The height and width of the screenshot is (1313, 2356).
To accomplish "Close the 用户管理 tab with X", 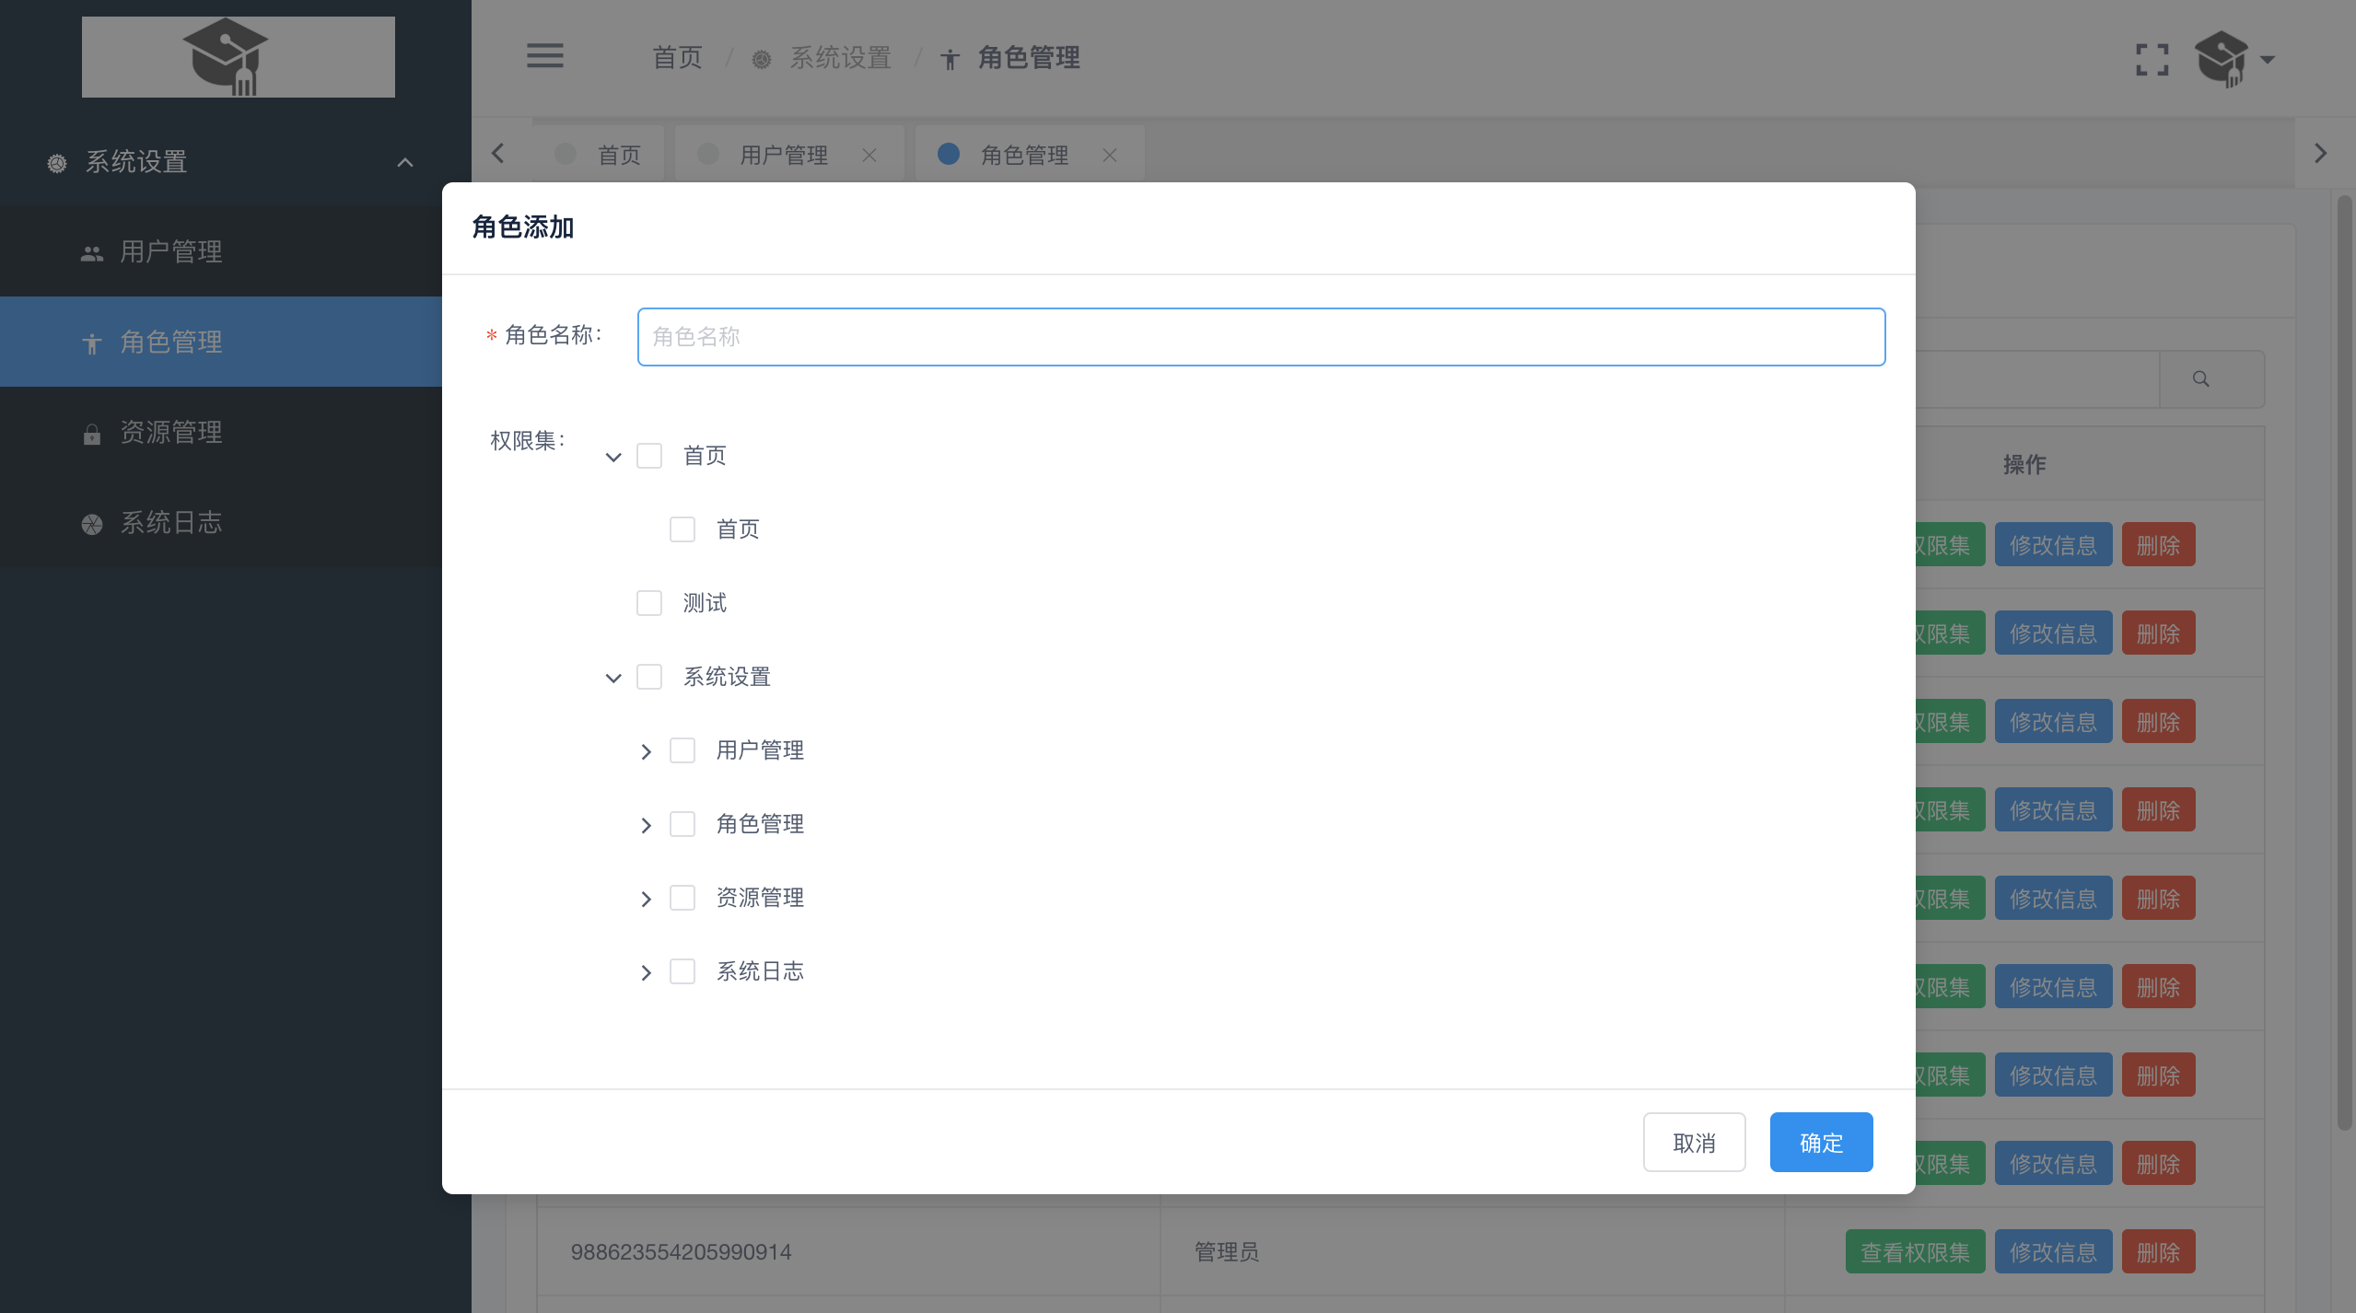I will point(869,155).
